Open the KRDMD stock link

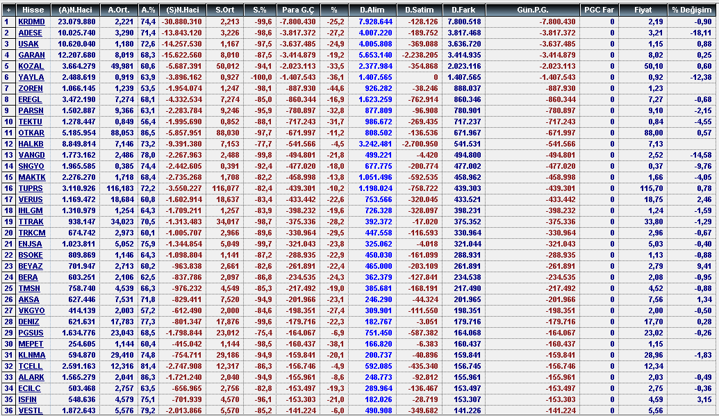click(32, 22)
